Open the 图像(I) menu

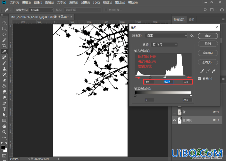point(38,3)
